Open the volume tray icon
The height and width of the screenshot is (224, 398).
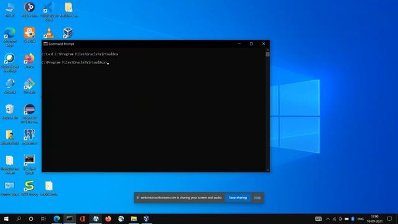(340, 219)
